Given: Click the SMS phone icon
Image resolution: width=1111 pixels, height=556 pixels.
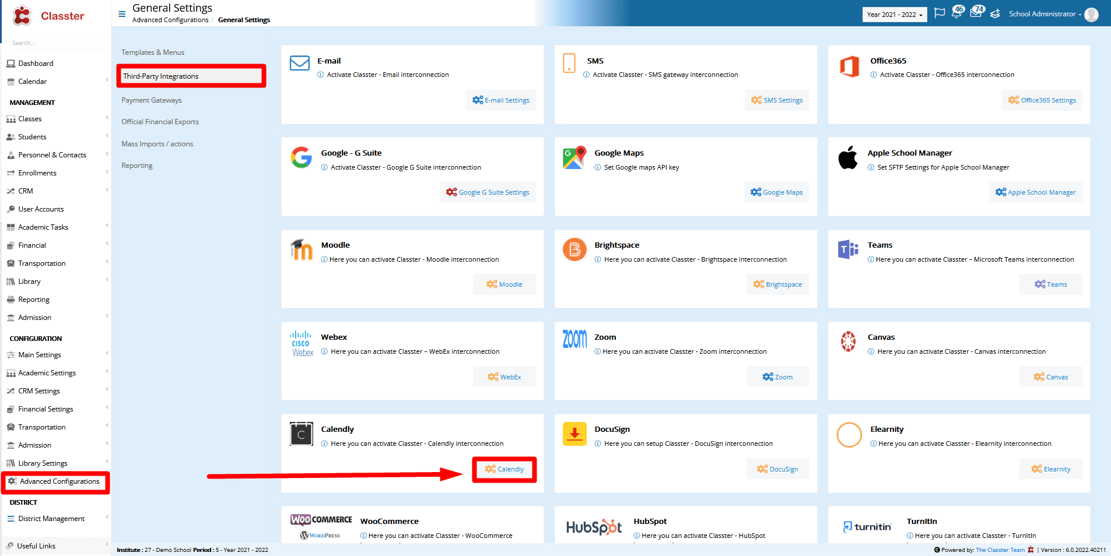Looking at the screenshot, I should click(x=569, y=63).
